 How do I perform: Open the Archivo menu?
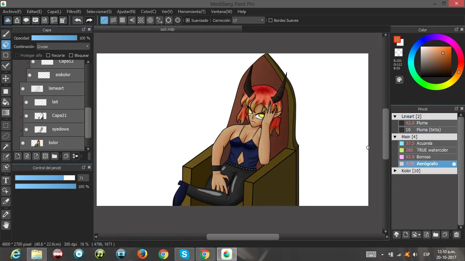coord(12,12)
